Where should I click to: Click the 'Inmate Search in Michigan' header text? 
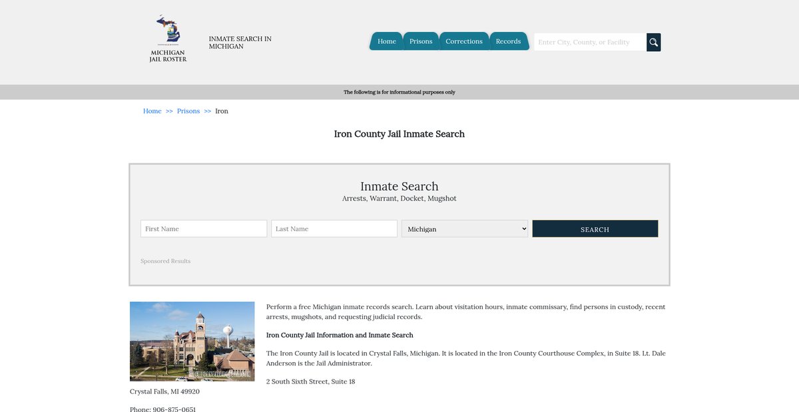(240, 43)
